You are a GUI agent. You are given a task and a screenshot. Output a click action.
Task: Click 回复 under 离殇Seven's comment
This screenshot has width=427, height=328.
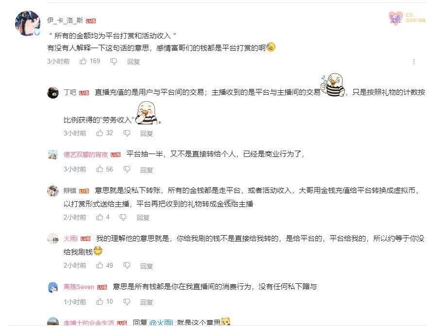coord(147,302)
